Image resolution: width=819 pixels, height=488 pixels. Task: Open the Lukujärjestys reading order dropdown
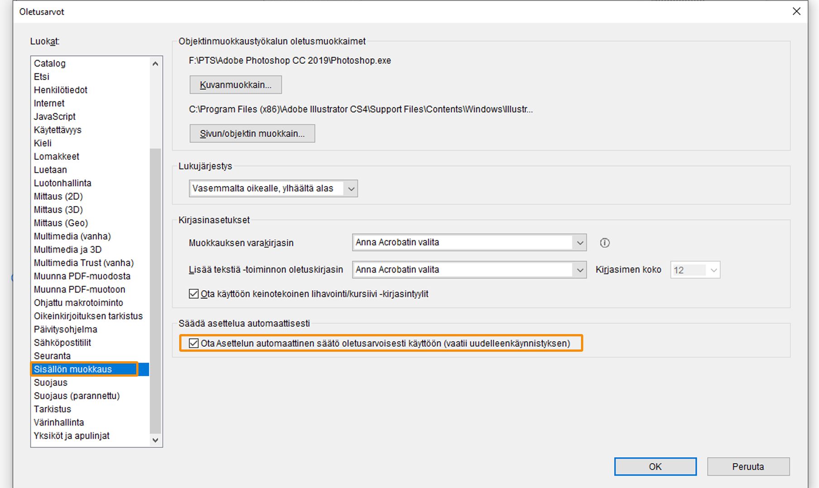coord(350,188)
